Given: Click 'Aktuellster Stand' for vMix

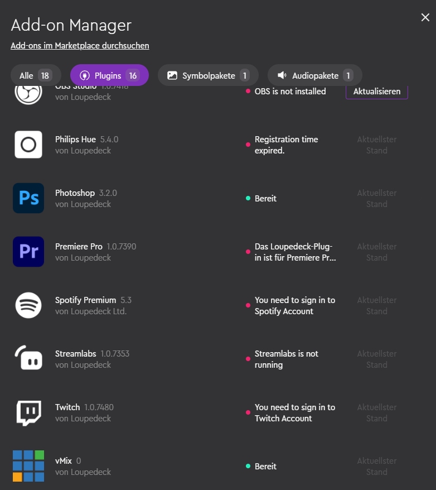Looking at the screenshot, I should coord(377,466).
